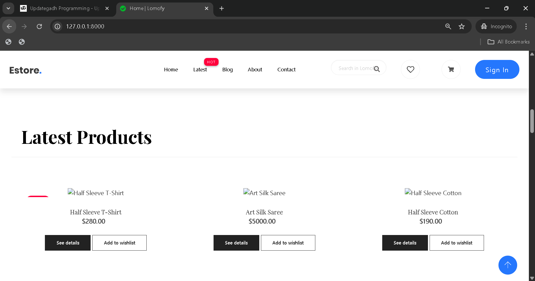The image size is (535, 281).
Task: Open the Blog navigation link
Action: click(227, 69)
